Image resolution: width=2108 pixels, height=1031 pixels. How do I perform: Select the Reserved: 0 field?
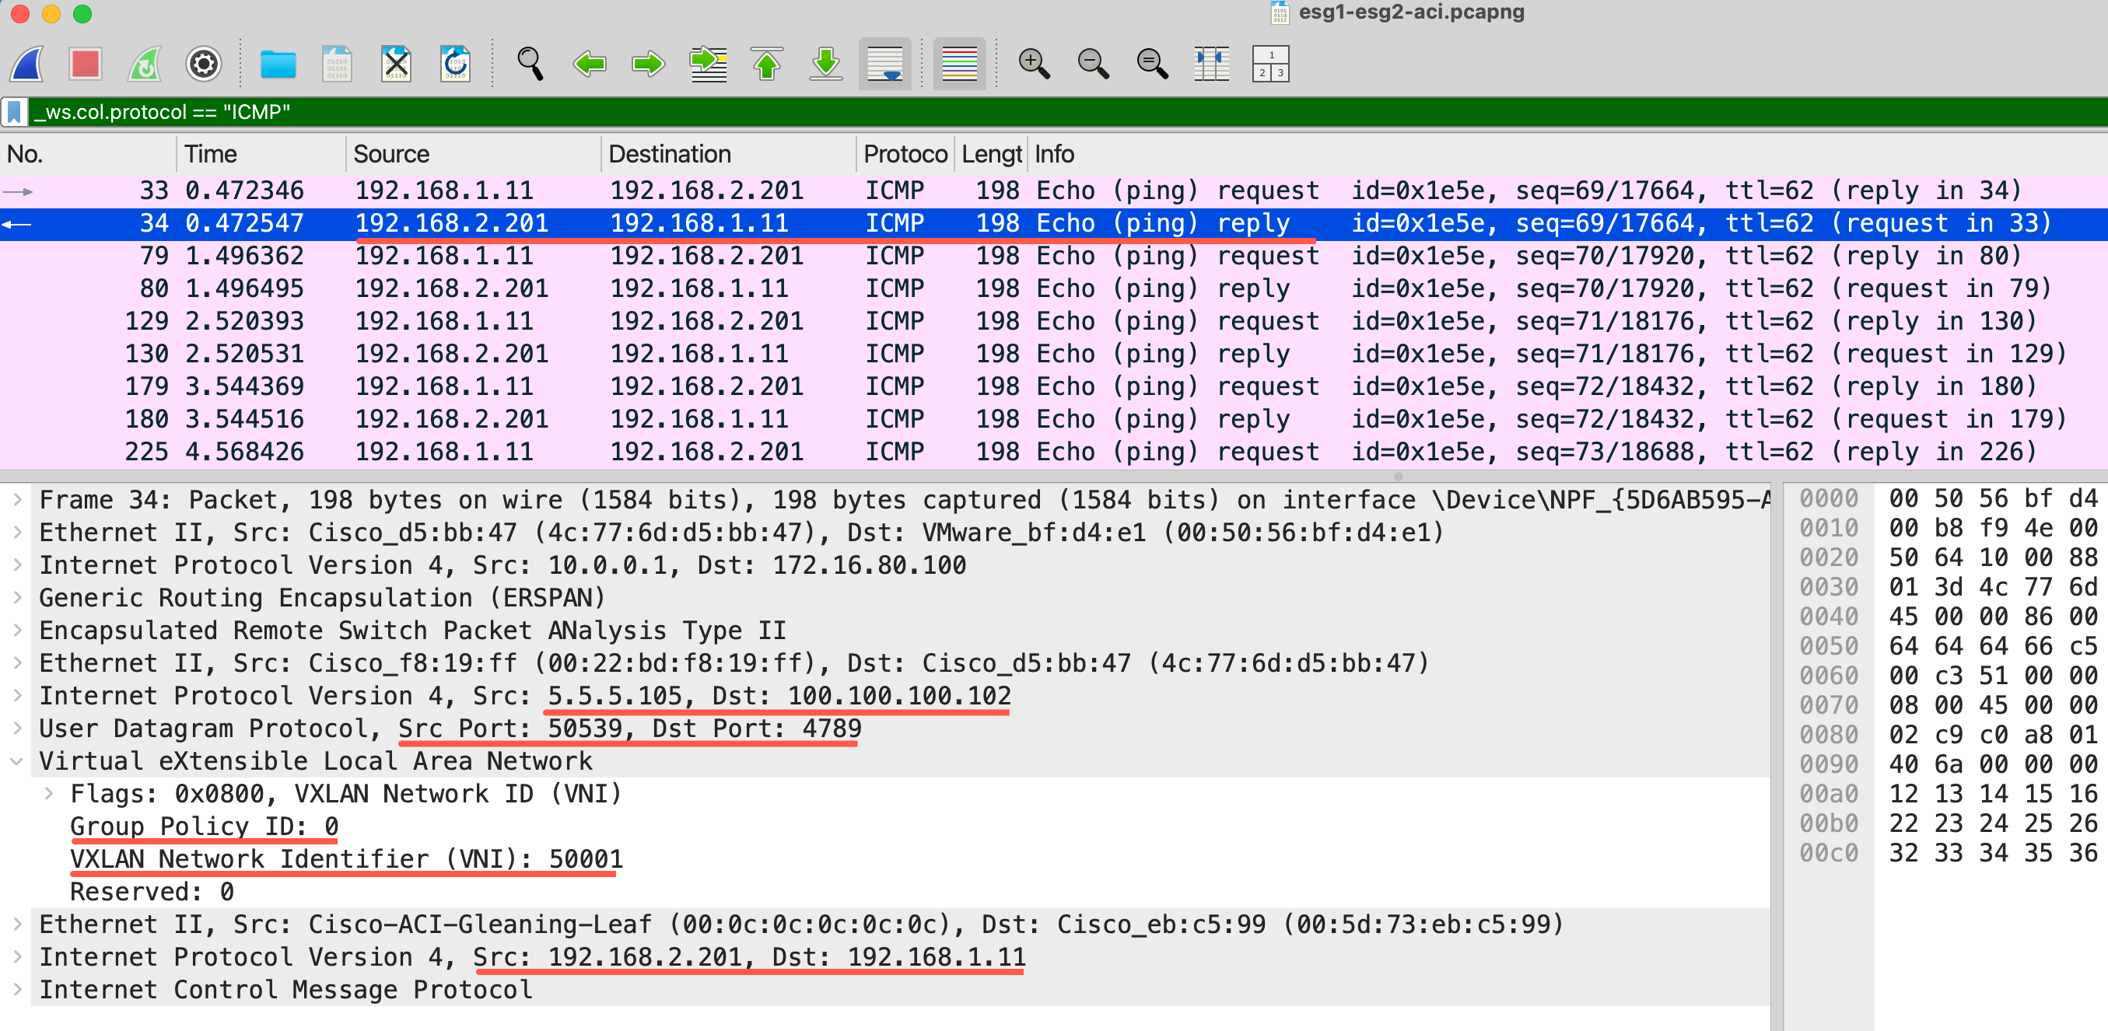(152, 892)
